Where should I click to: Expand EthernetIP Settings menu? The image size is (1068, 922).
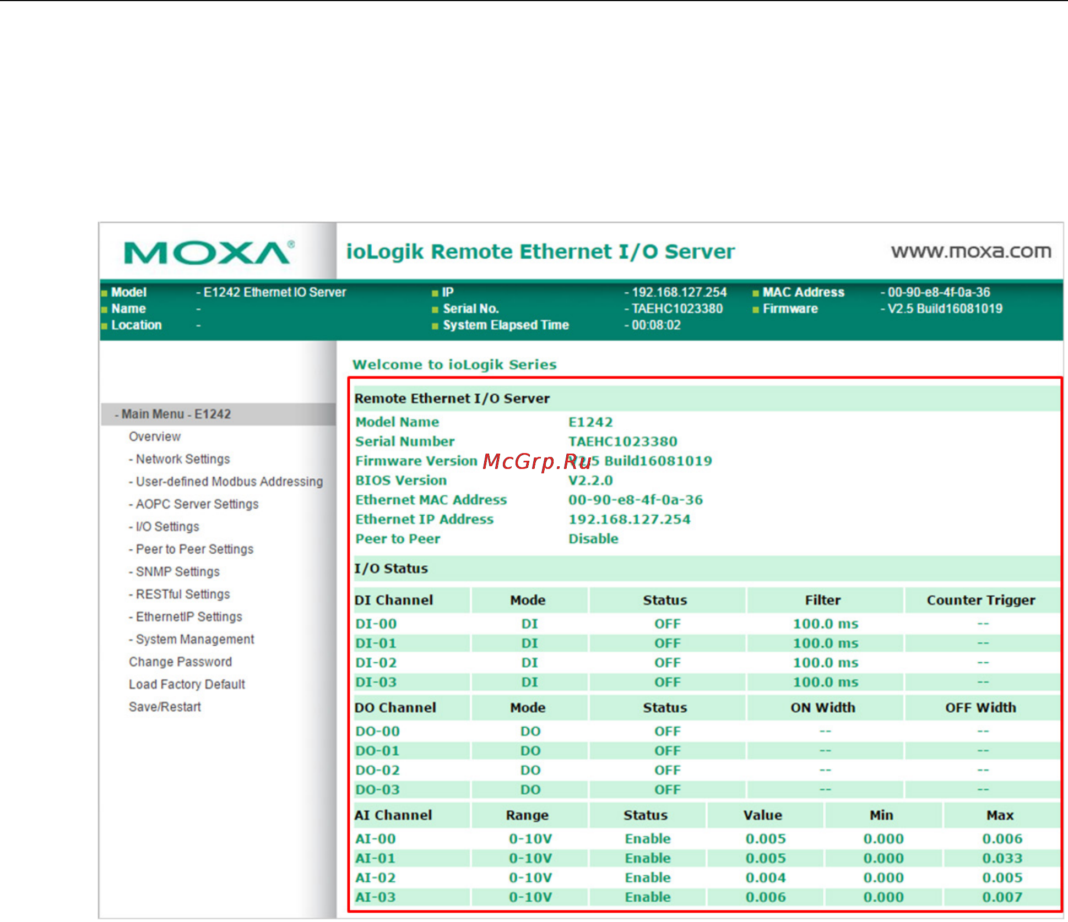coord(185,617)
